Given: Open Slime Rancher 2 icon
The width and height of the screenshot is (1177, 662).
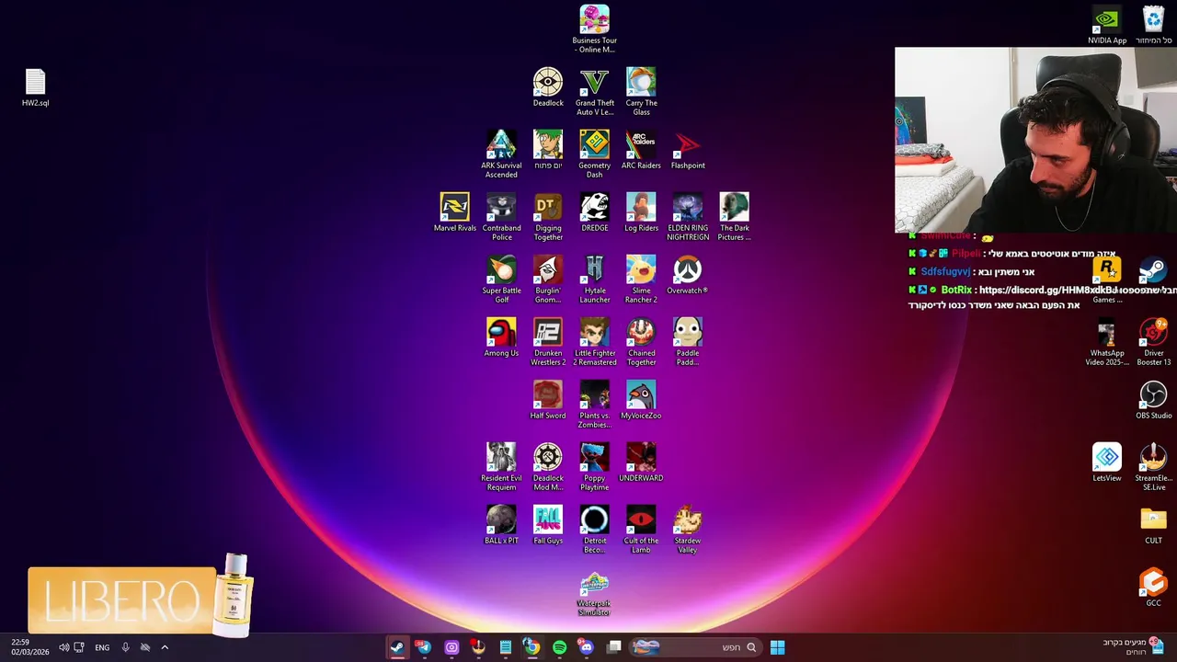Looking at the screenshot, I should [641, 280].
